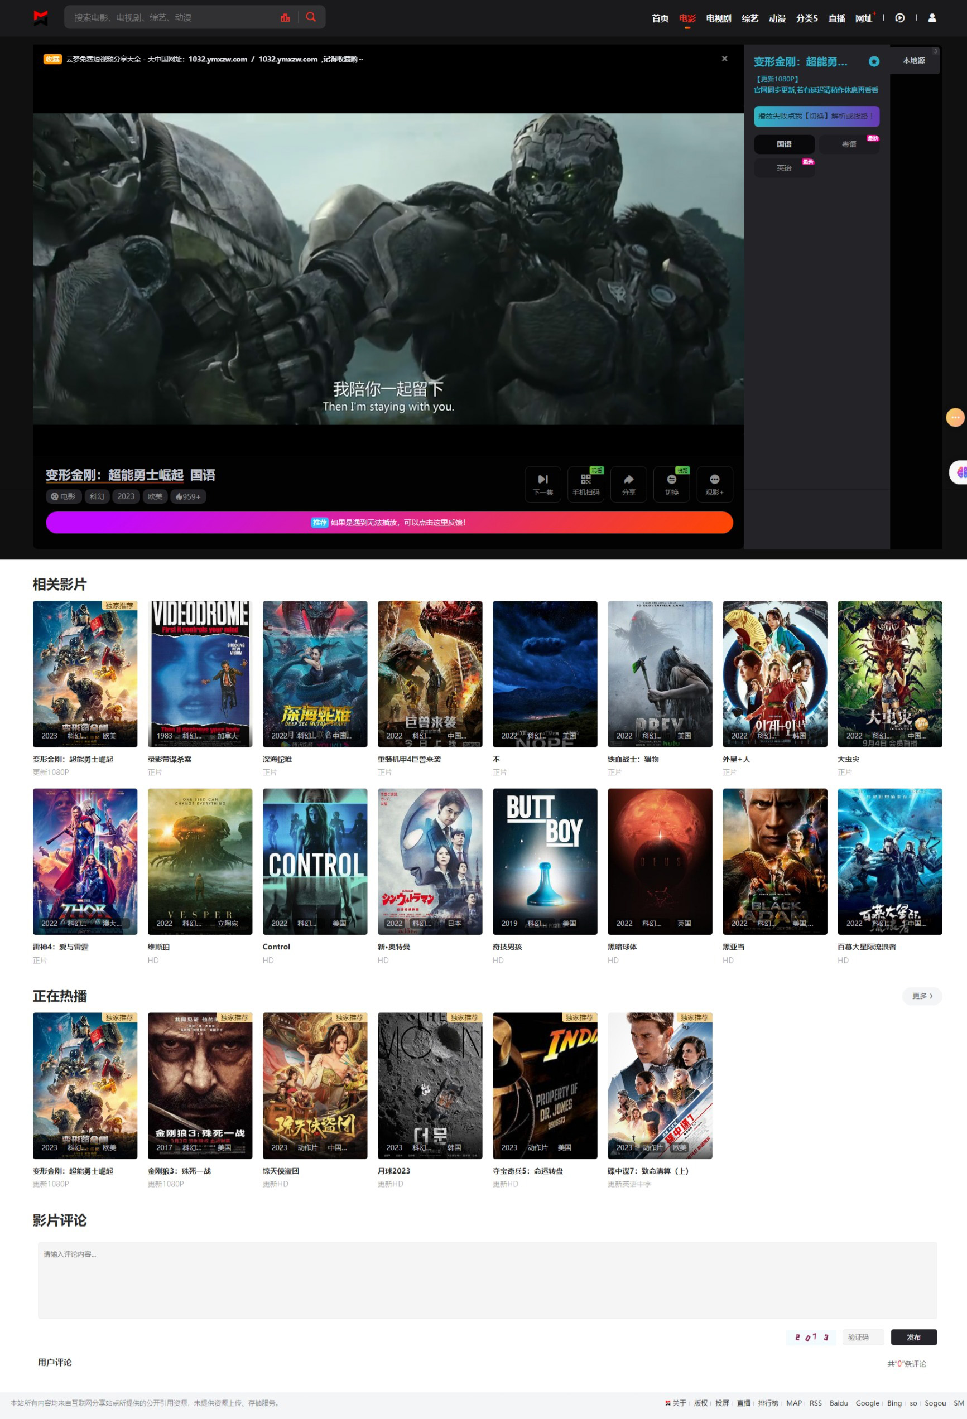Click the playback feedback gradient banner
The image size is (967, 1419).
(x=389, y=523)
